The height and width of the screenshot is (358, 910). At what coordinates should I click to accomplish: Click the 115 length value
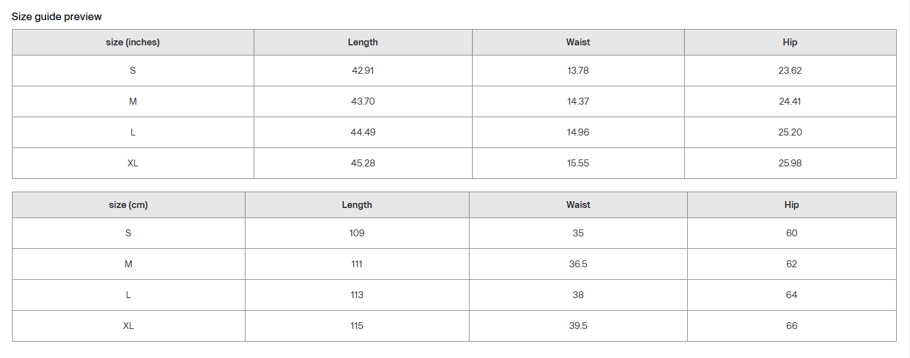click(x=357, y=326)
